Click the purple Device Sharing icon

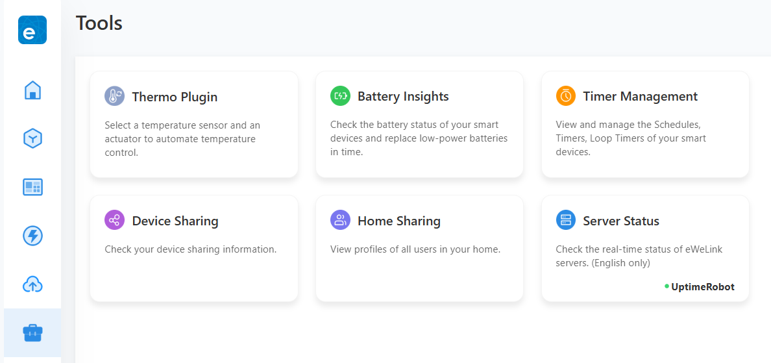click(114, 220)
